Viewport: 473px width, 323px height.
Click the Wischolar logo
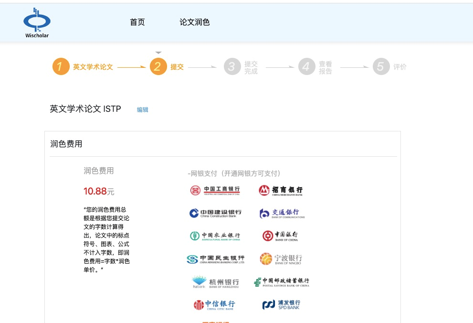pos(37,22)
